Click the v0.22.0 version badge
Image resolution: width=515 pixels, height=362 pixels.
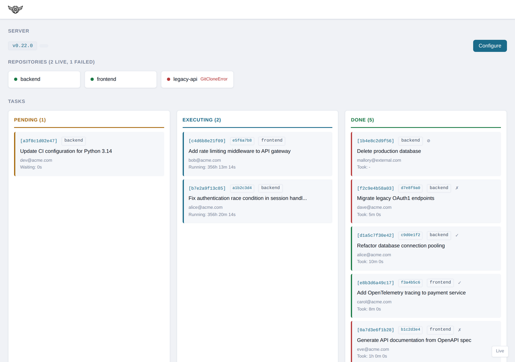point(22,45)
